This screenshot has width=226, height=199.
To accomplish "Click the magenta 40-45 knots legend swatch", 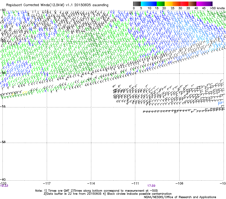I will 200,4.
